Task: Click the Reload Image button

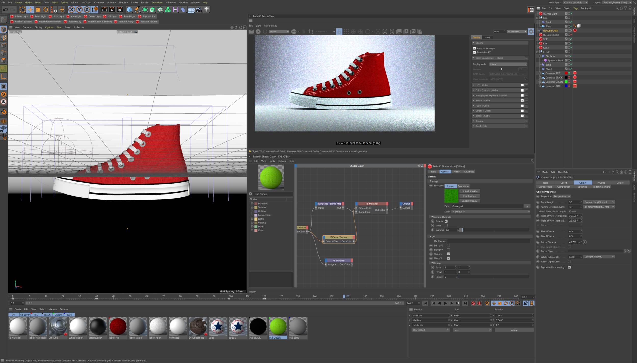Action: pos(470,191)
